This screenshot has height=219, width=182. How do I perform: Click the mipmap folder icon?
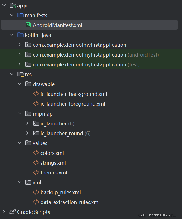coord(28,114)
